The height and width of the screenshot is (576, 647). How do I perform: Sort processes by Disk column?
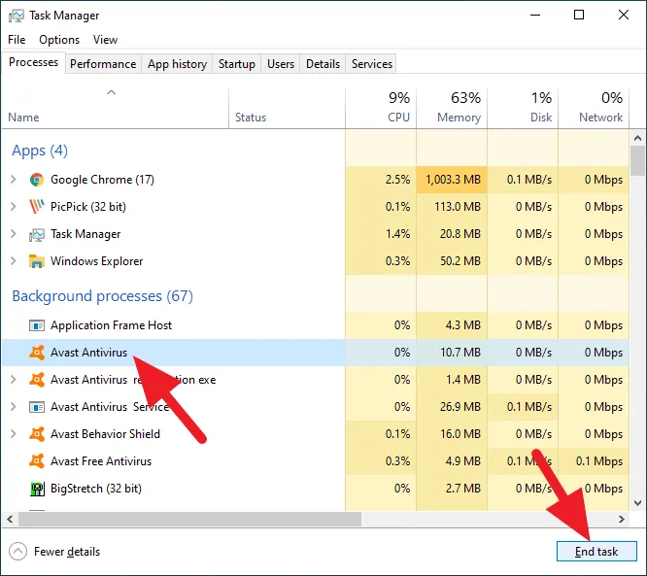(x=523, y=108)
